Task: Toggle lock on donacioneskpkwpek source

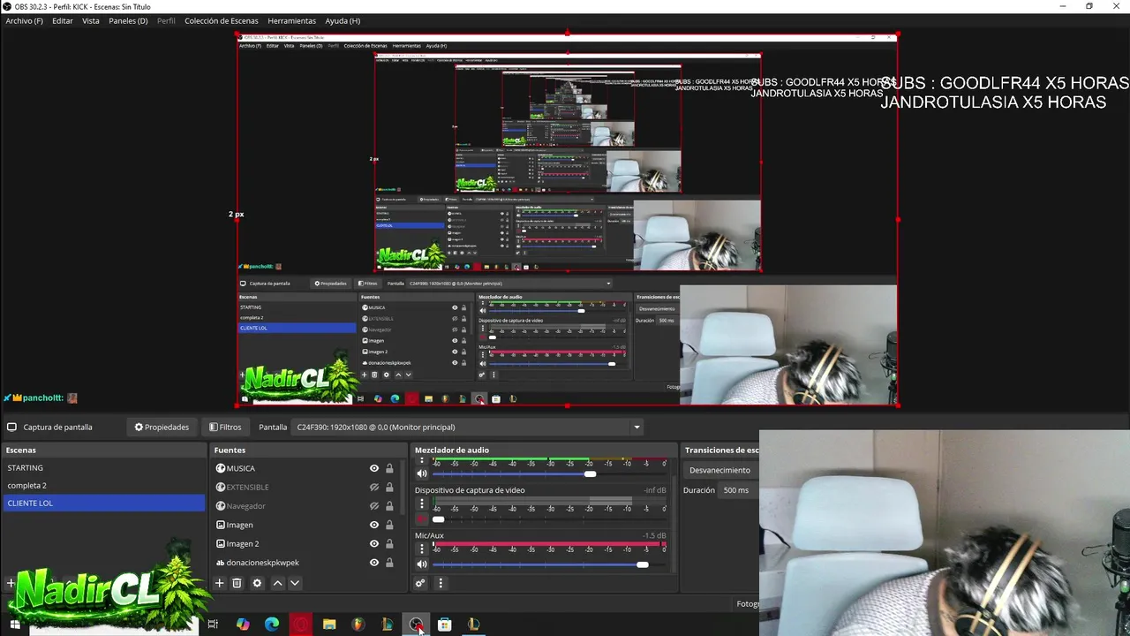Action: [389, 563]
